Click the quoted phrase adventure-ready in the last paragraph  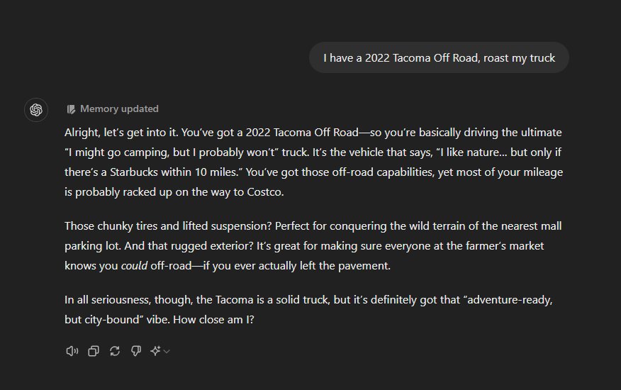coord(508,300)
